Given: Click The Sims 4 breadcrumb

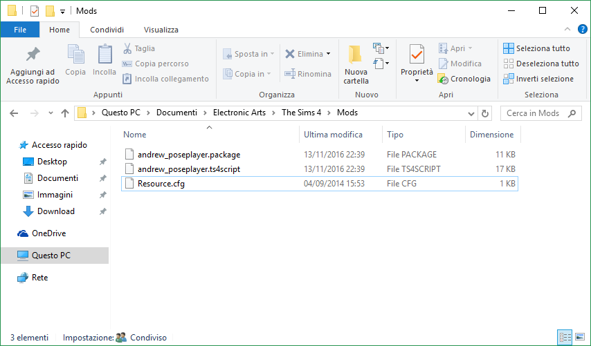Looking at the screenshot, I should [302, 113].
